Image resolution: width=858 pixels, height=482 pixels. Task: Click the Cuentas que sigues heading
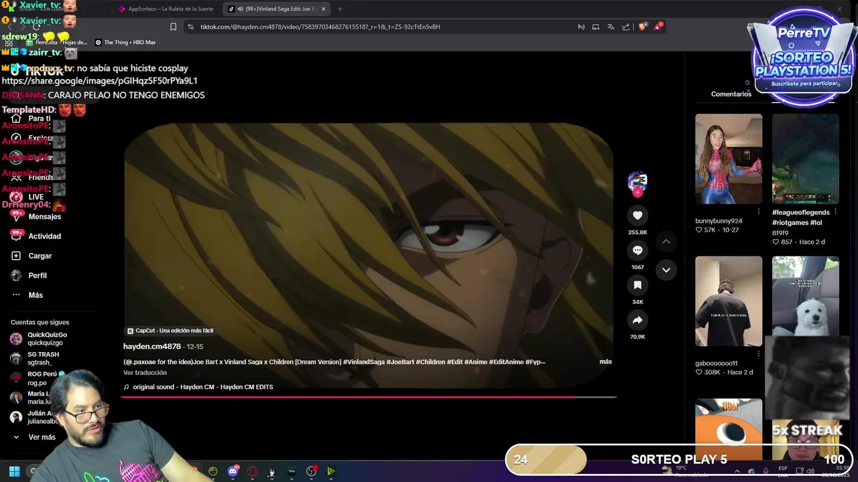pyautogui.click(x=40, y=323)
